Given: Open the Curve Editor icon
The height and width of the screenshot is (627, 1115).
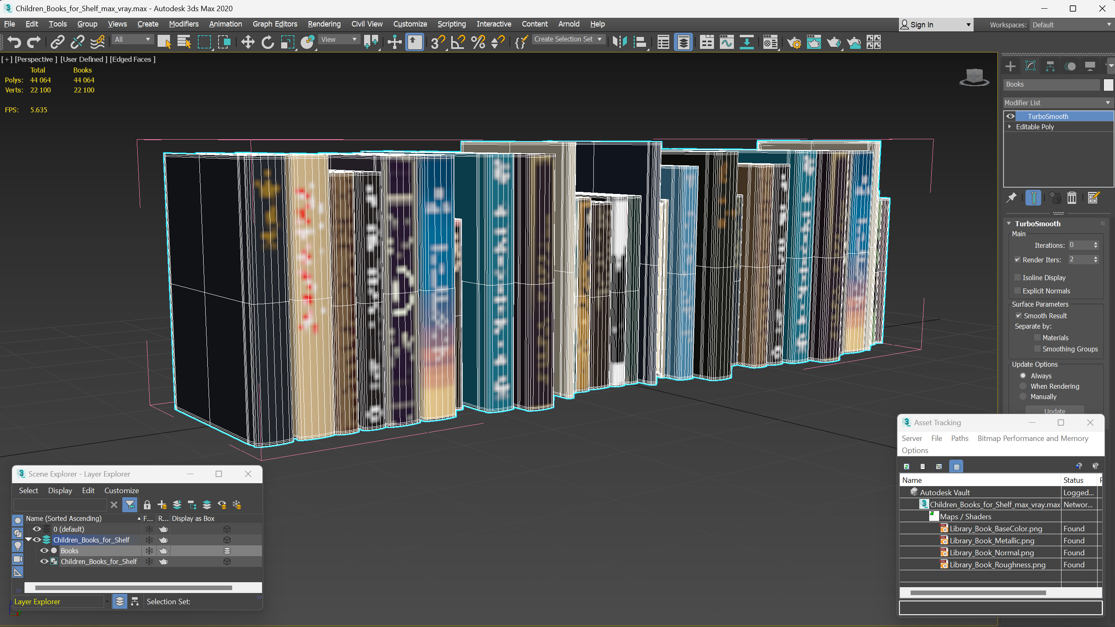Looking at the screenshot, I should [727, 42].
